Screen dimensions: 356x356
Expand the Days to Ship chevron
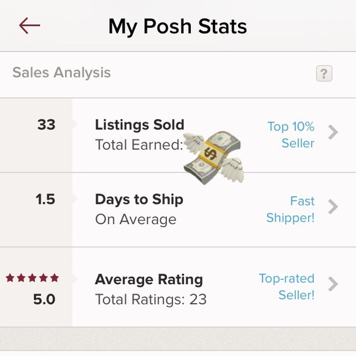click(333, 207)
